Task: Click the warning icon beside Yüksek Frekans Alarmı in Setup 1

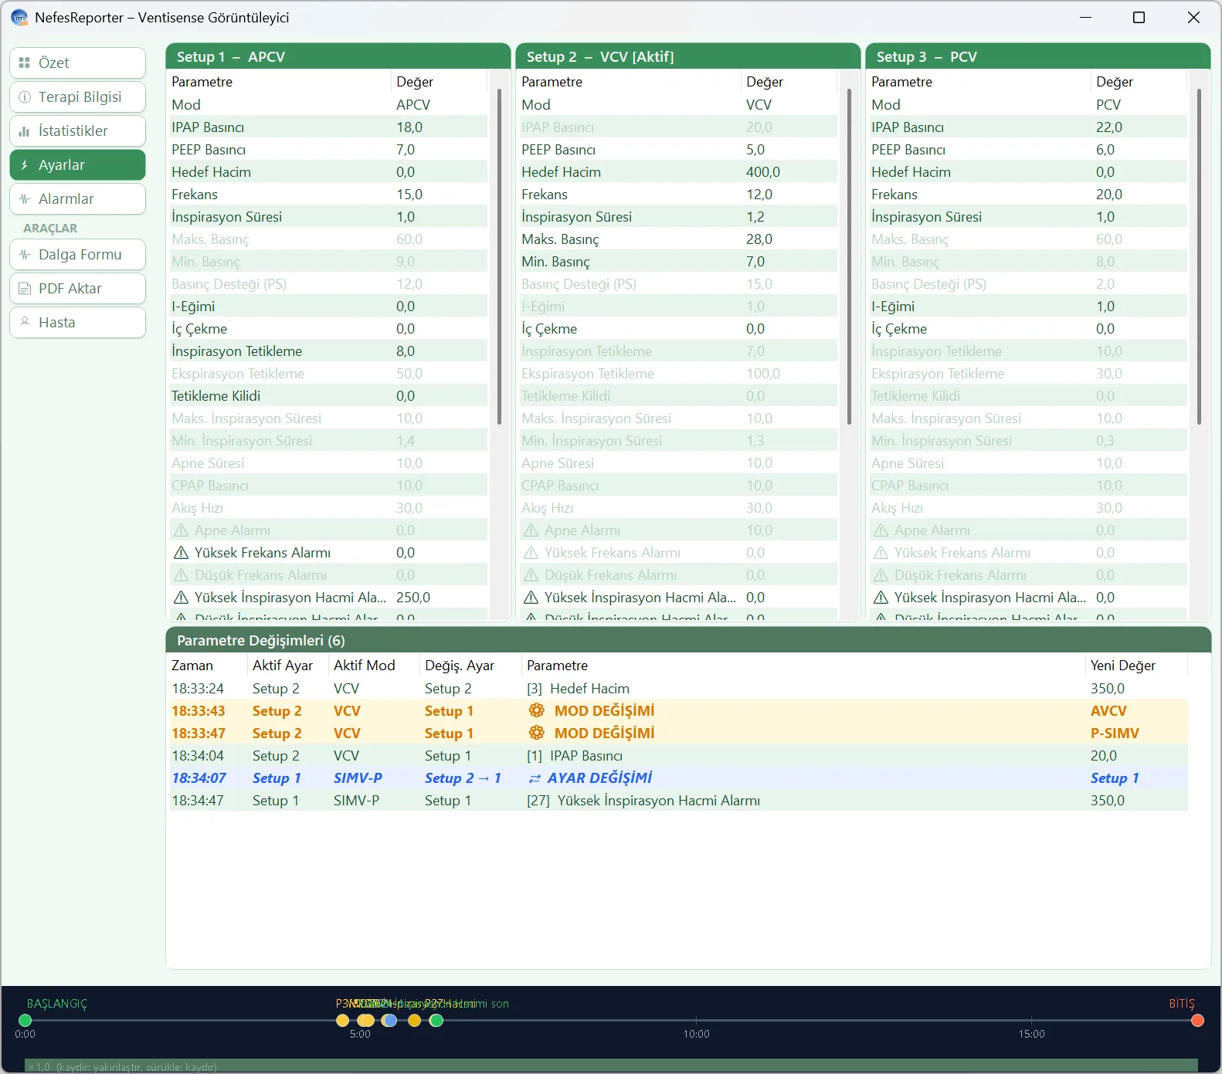Action: coord(181,553)
